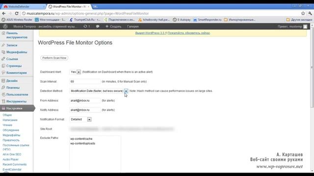The image size is (314, 176).
Task: Click the Notify Address input field
Action: tap(85, 110)
